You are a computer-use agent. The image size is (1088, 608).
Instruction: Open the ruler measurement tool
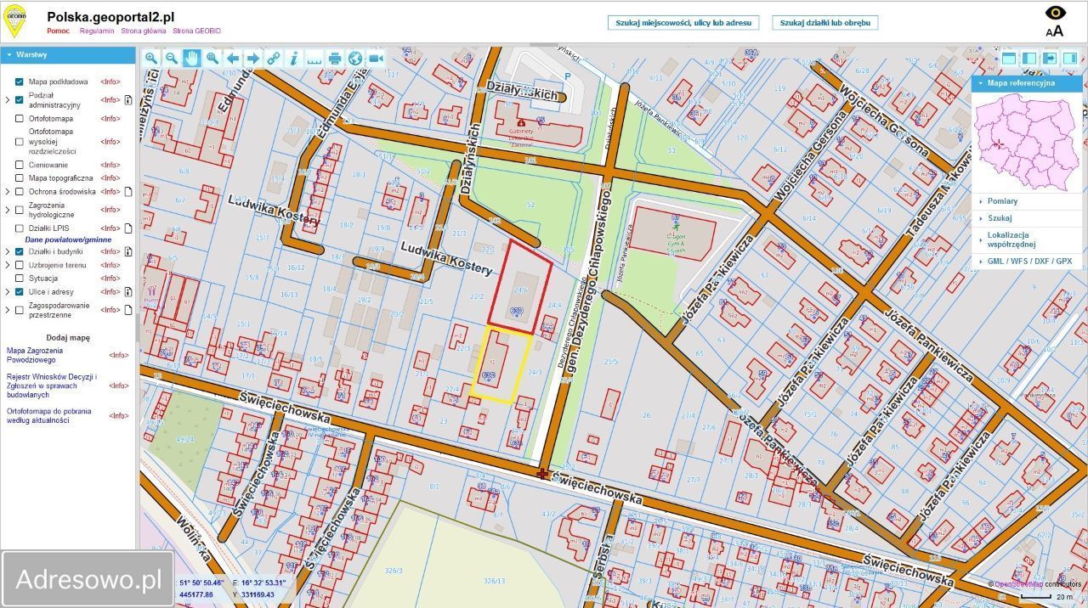(314, 59)
